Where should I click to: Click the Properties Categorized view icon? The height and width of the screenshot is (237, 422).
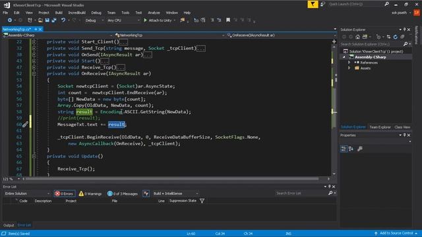[x=344, y=149]
